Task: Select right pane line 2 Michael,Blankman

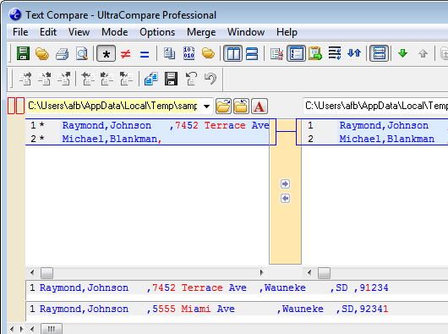Action: click(374, 139)
